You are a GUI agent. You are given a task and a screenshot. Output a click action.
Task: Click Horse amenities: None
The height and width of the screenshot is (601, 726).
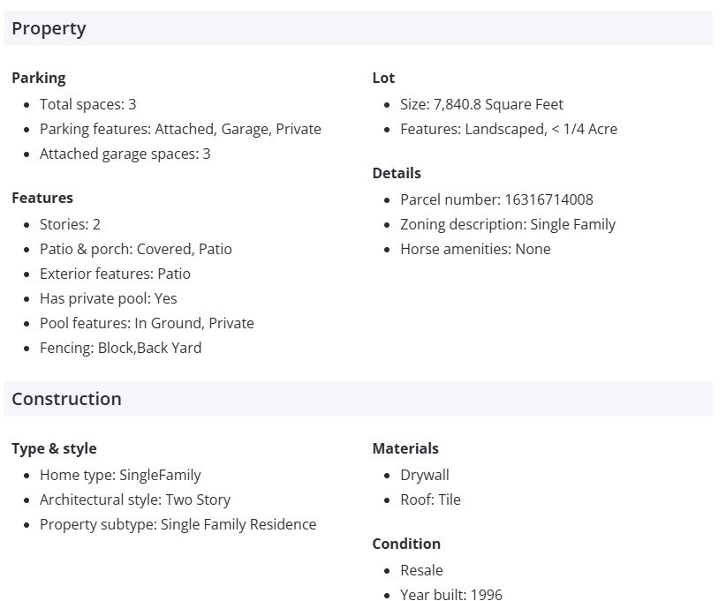475,249
